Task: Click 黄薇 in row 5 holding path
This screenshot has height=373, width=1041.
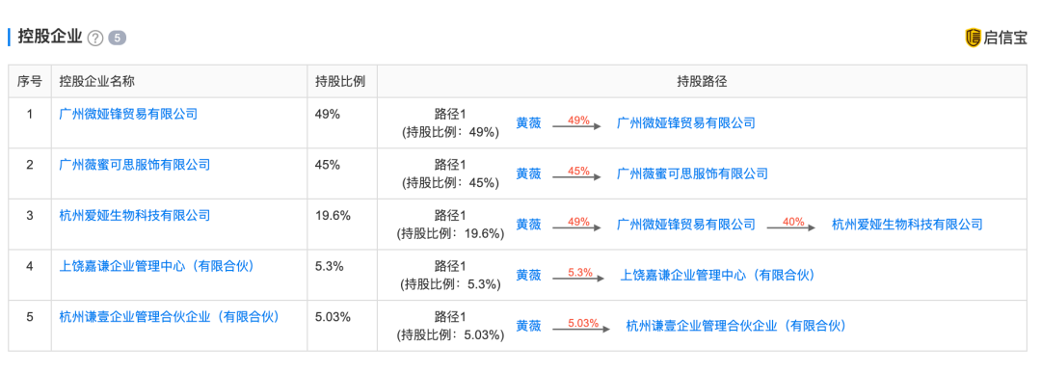Action: (x=528, y=326)
